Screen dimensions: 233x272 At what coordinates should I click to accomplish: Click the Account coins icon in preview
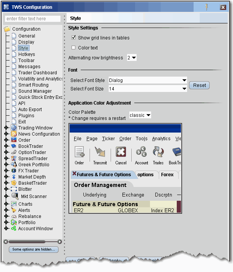pyautogui.click(x=141, y=152)
